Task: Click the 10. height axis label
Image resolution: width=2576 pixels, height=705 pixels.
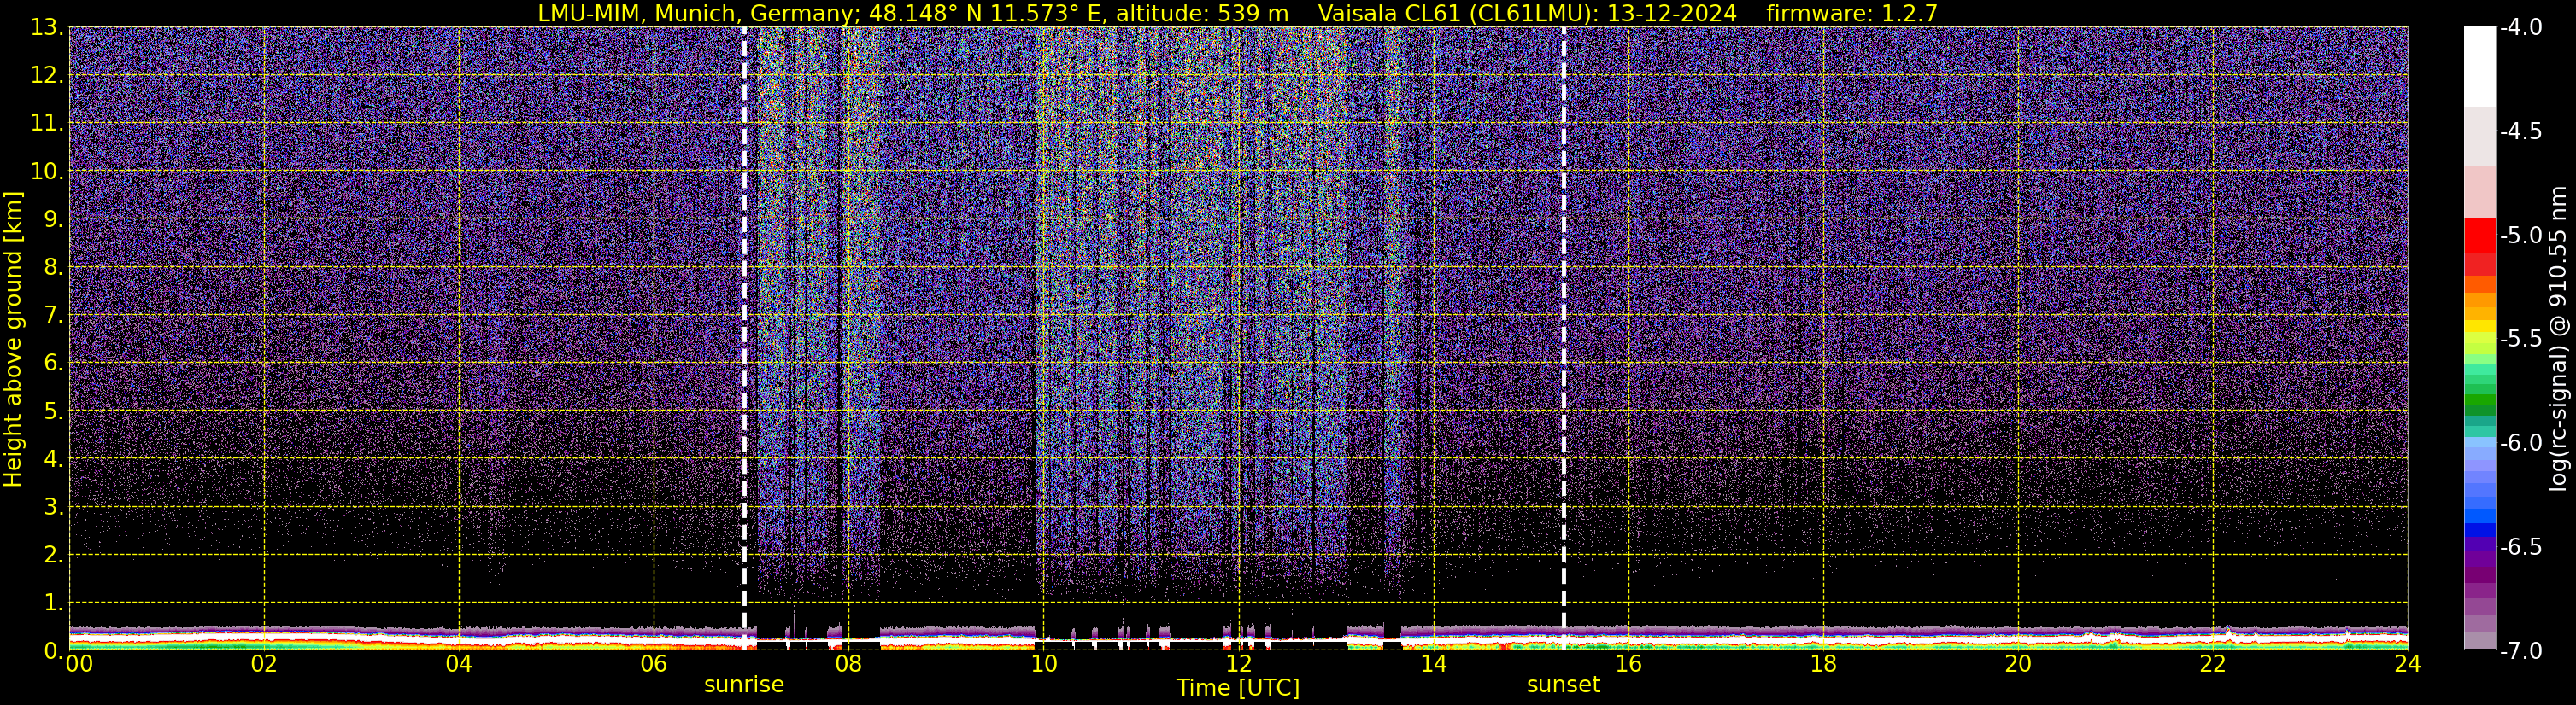Action: [x=47, y=171]
